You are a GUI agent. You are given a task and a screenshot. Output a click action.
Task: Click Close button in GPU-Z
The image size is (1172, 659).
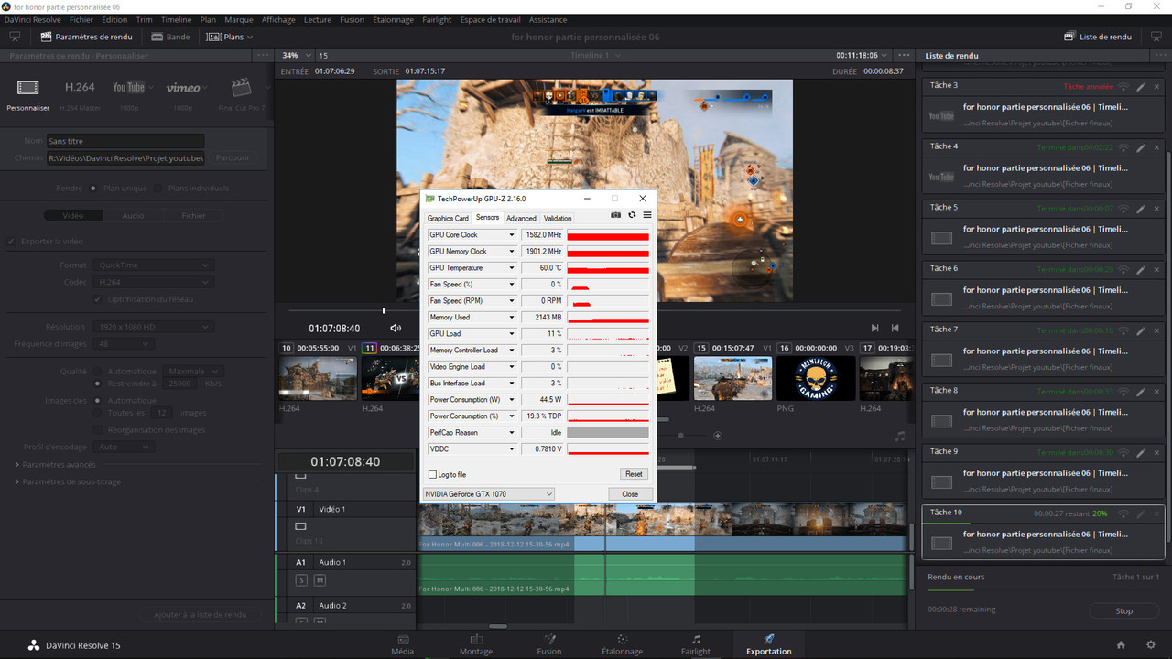[x=630, y=494]
